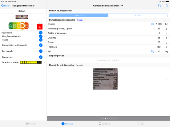Tap the Matières grasses / Lipides row
Screen dimensions: 170x127
pyautogui.click(x=108, y=29)
